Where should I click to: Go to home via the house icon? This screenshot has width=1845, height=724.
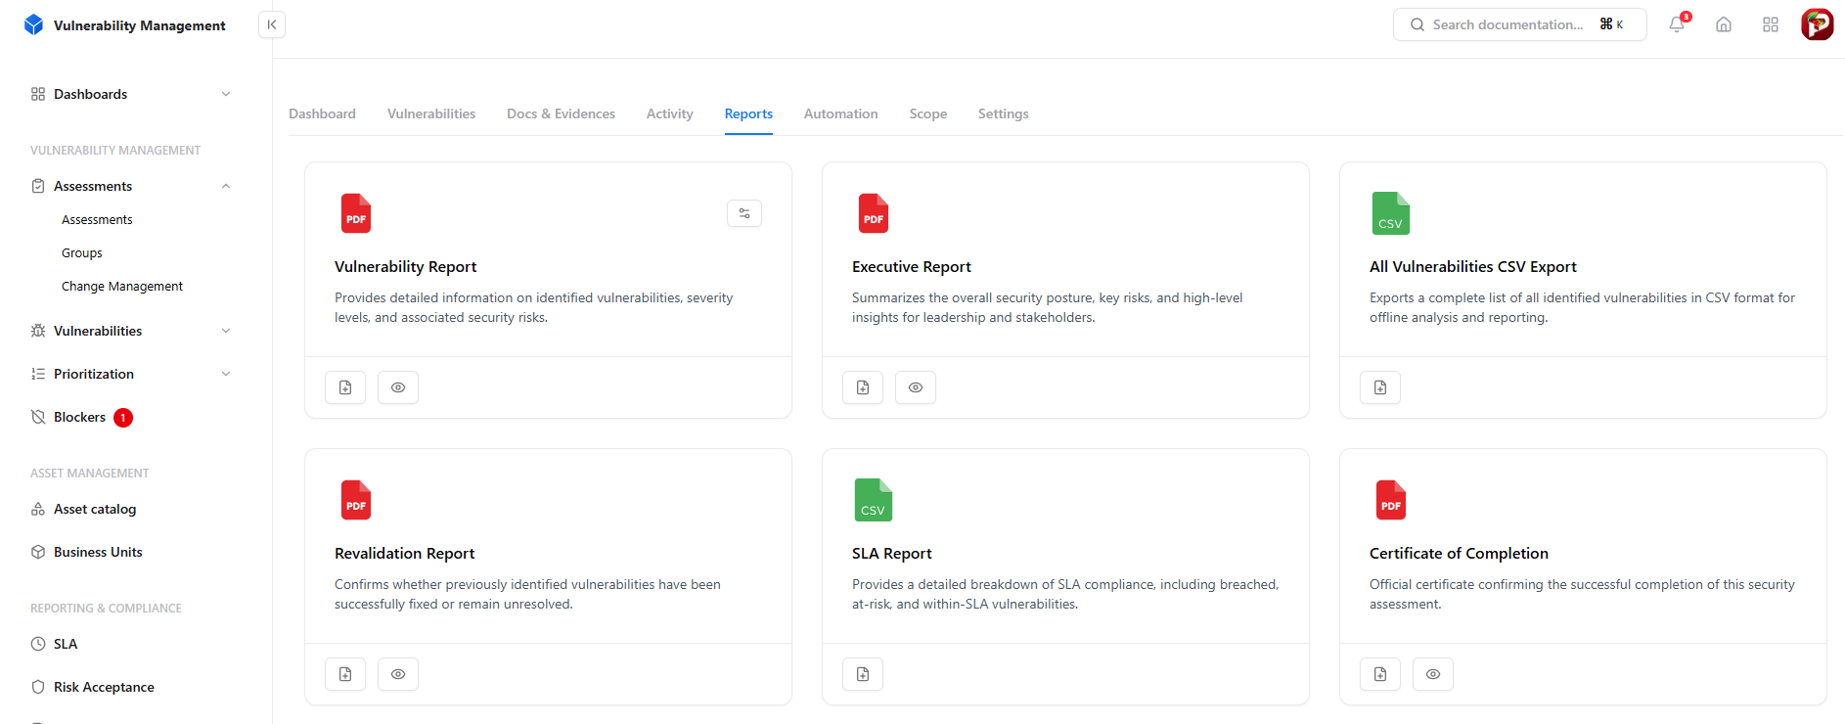[1724, 24]
